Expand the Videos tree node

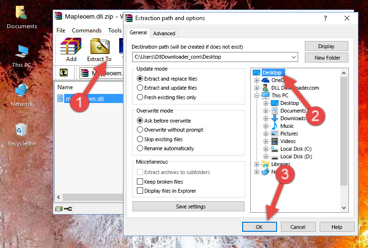pyautogui.click(x=266, y=141)
